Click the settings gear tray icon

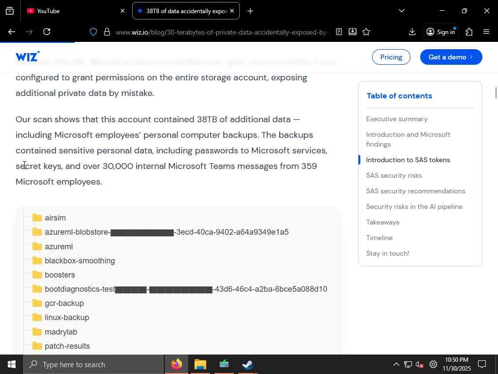point(433,364)
